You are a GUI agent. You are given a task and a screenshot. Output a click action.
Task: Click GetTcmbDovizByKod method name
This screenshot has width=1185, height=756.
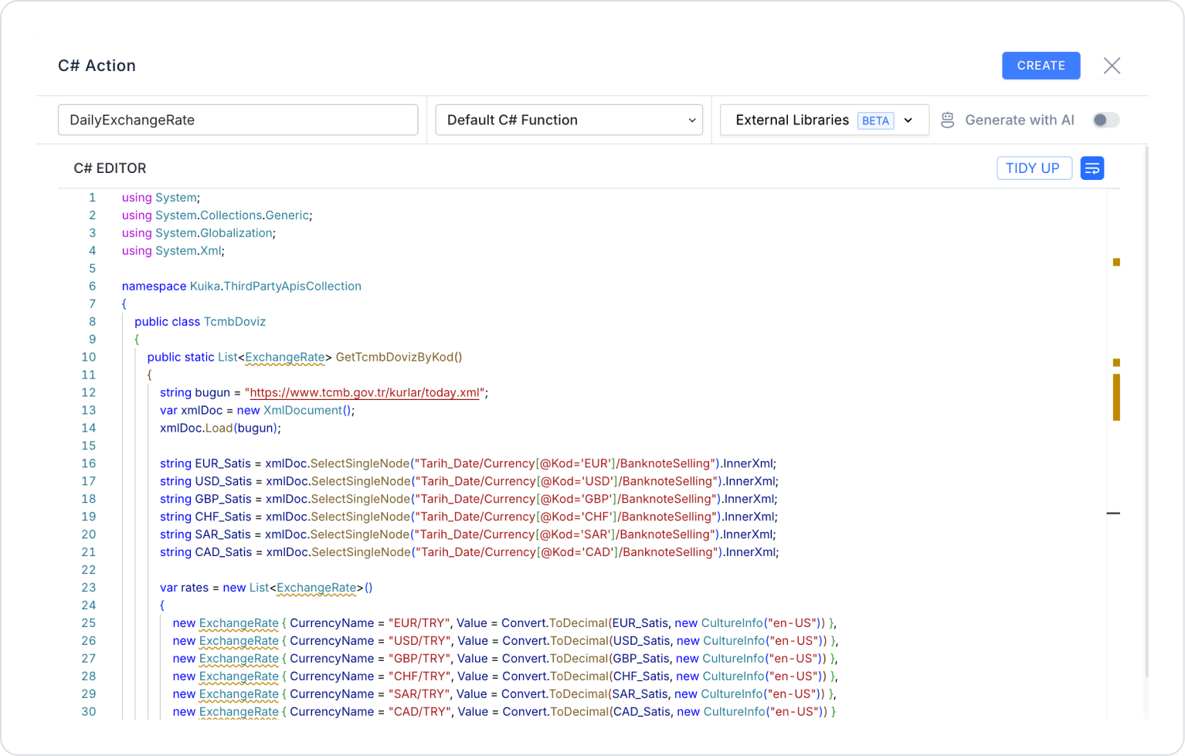[x=394, y=358]
